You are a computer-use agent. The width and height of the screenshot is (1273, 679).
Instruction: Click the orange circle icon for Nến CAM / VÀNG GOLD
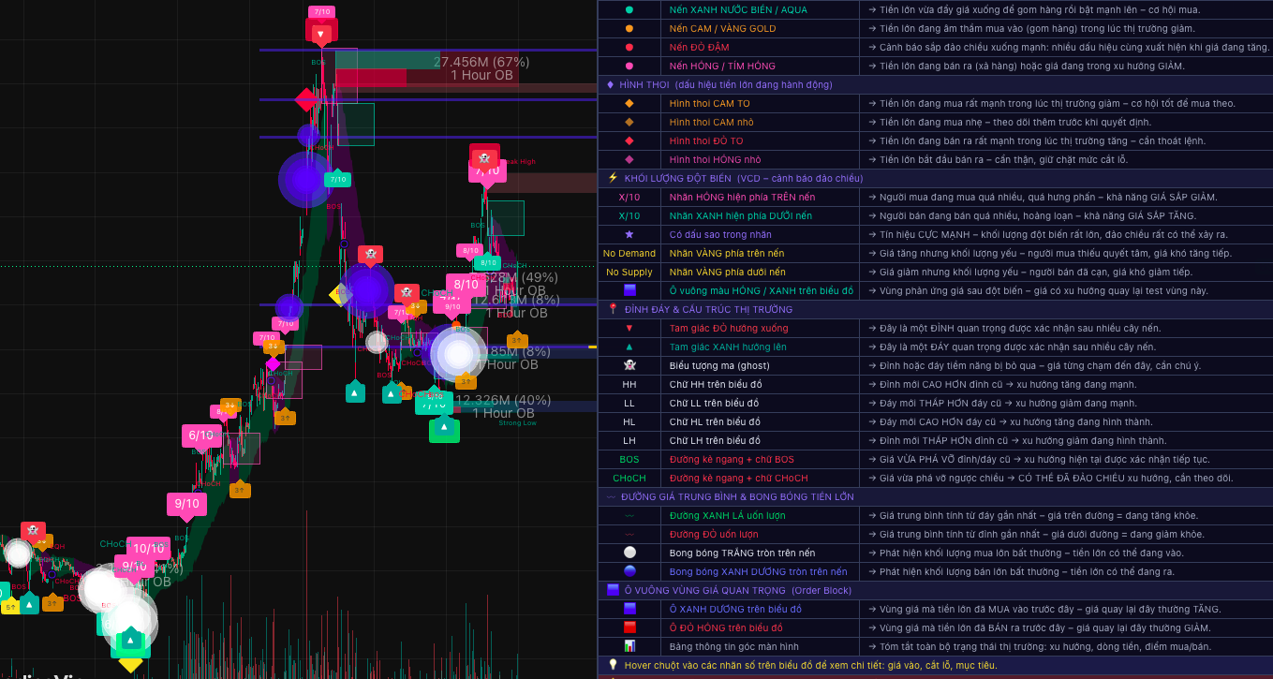coord(629,28)
